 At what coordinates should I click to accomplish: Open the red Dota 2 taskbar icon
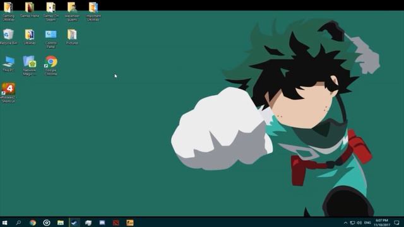click(116, 223)
